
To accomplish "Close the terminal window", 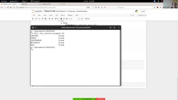I will pyautogui.click(x=119, y=27).
